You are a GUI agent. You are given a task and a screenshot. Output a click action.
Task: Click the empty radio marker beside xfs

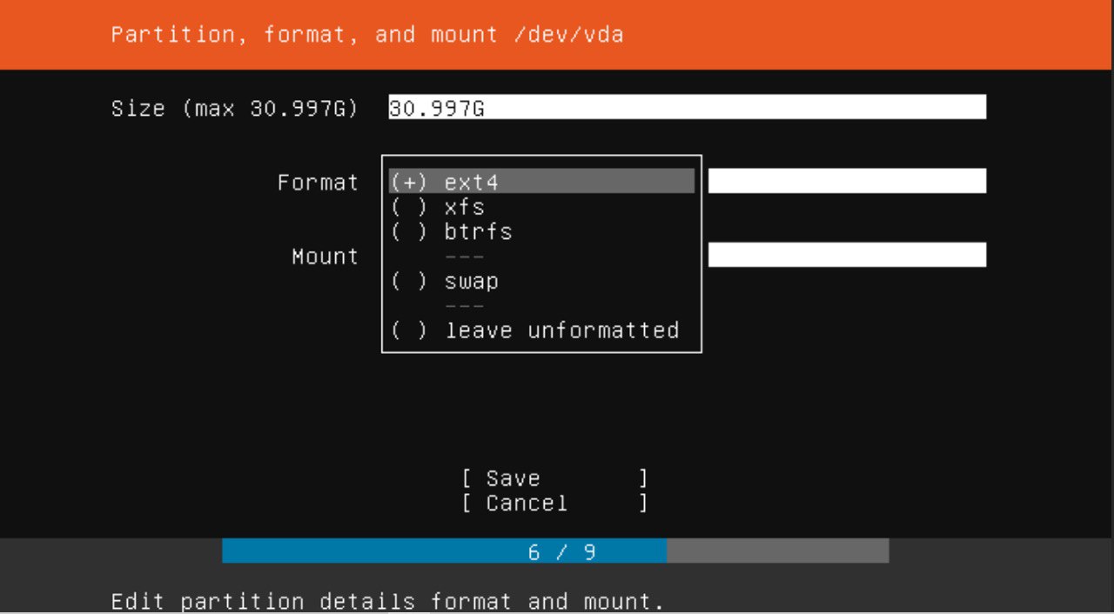pyautogui.click(x=409, y=207)
